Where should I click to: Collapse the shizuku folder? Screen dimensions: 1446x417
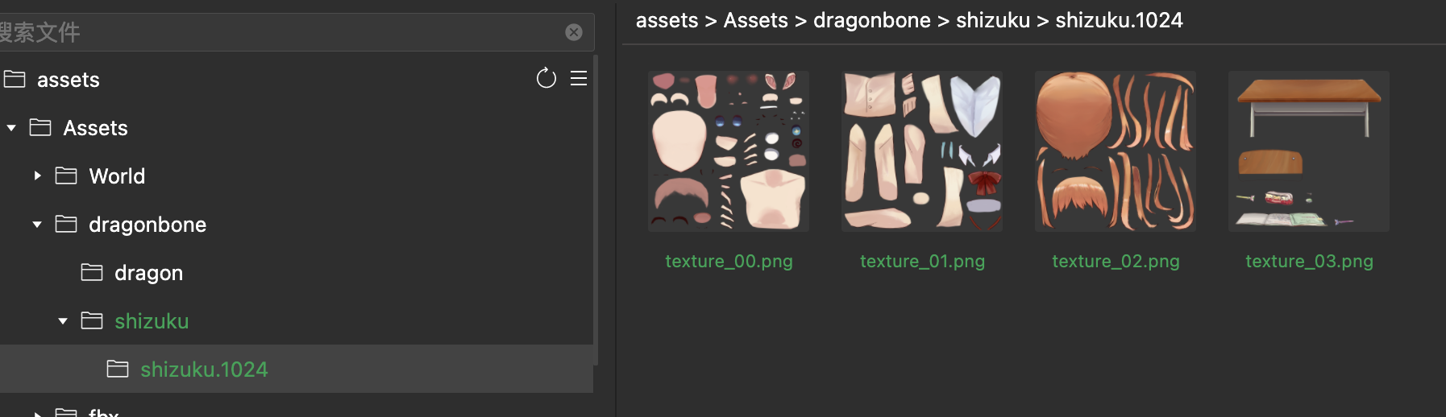pos(63,321)
